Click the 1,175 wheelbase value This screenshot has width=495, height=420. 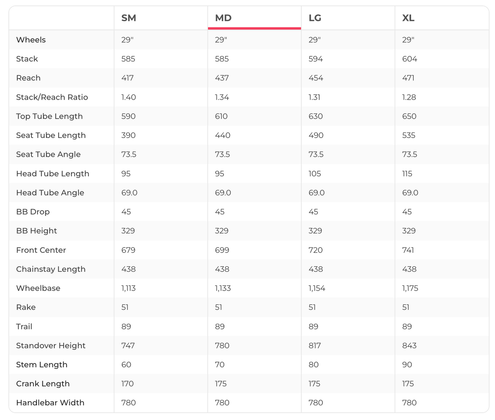(x=410, y=288)
